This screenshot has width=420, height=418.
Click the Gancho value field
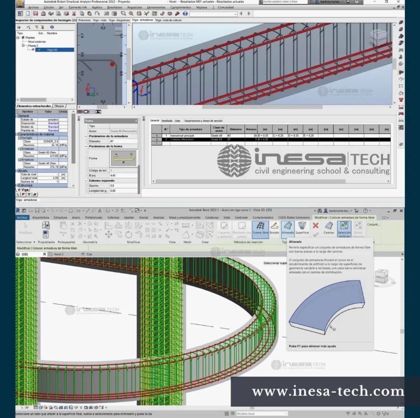click(123, 186)
